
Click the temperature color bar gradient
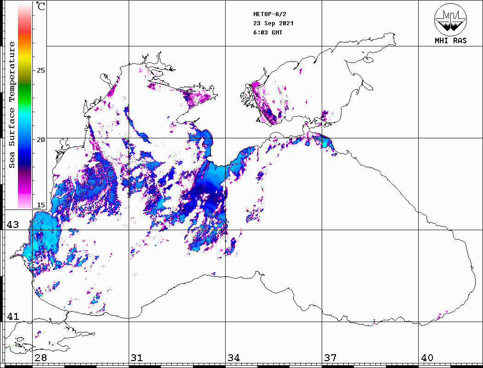pos(25,106)
